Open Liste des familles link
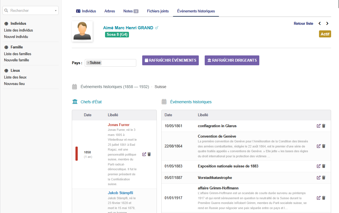 17,54
